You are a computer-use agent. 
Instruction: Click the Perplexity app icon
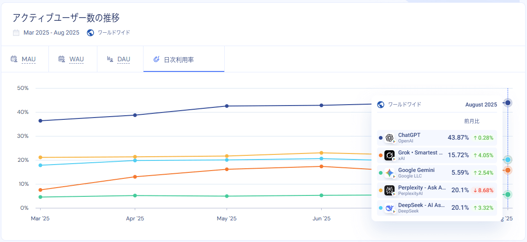point(389,191)
